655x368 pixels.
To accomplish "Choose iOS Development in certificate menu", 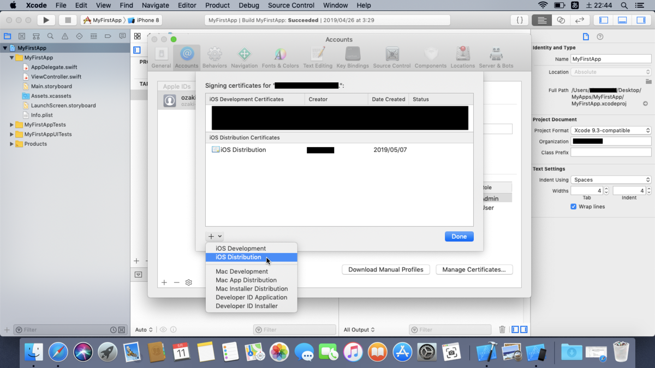I will click(252, 249).
